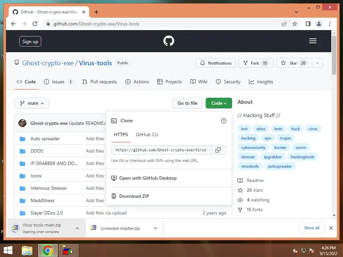
Task: Click the GitHub Octocat logo
Action: (169, 41)
